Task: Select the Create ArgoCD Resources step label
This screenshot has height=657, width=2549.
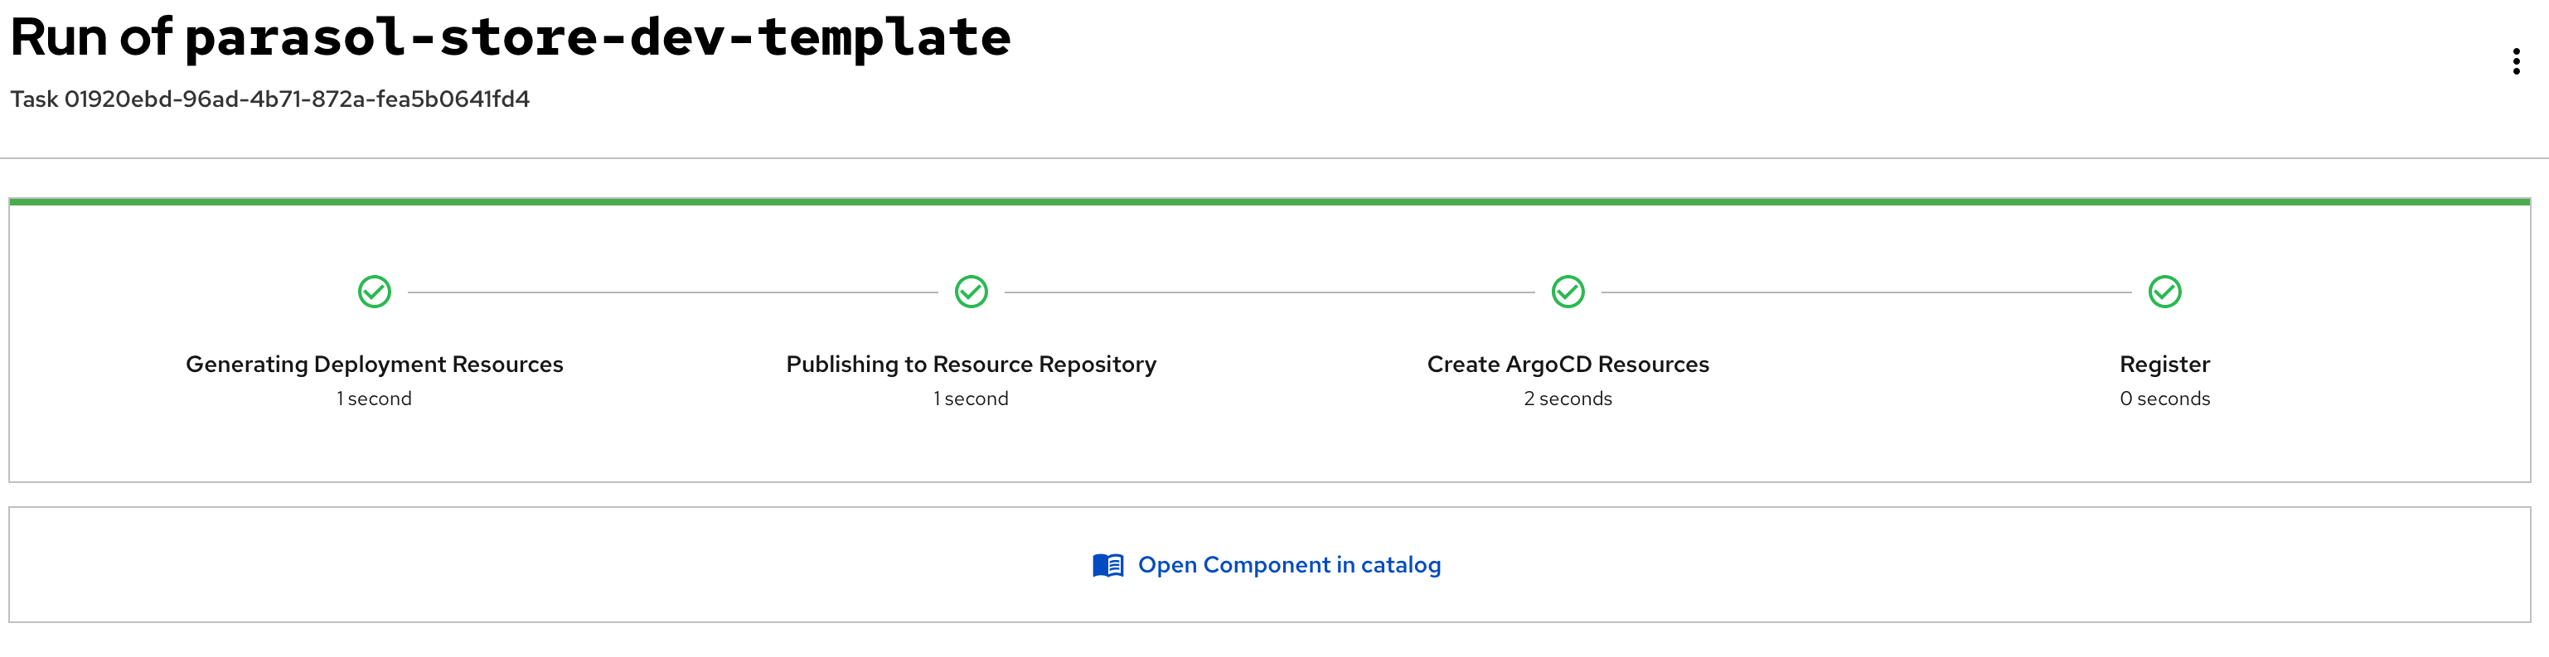Action: 1568,364
